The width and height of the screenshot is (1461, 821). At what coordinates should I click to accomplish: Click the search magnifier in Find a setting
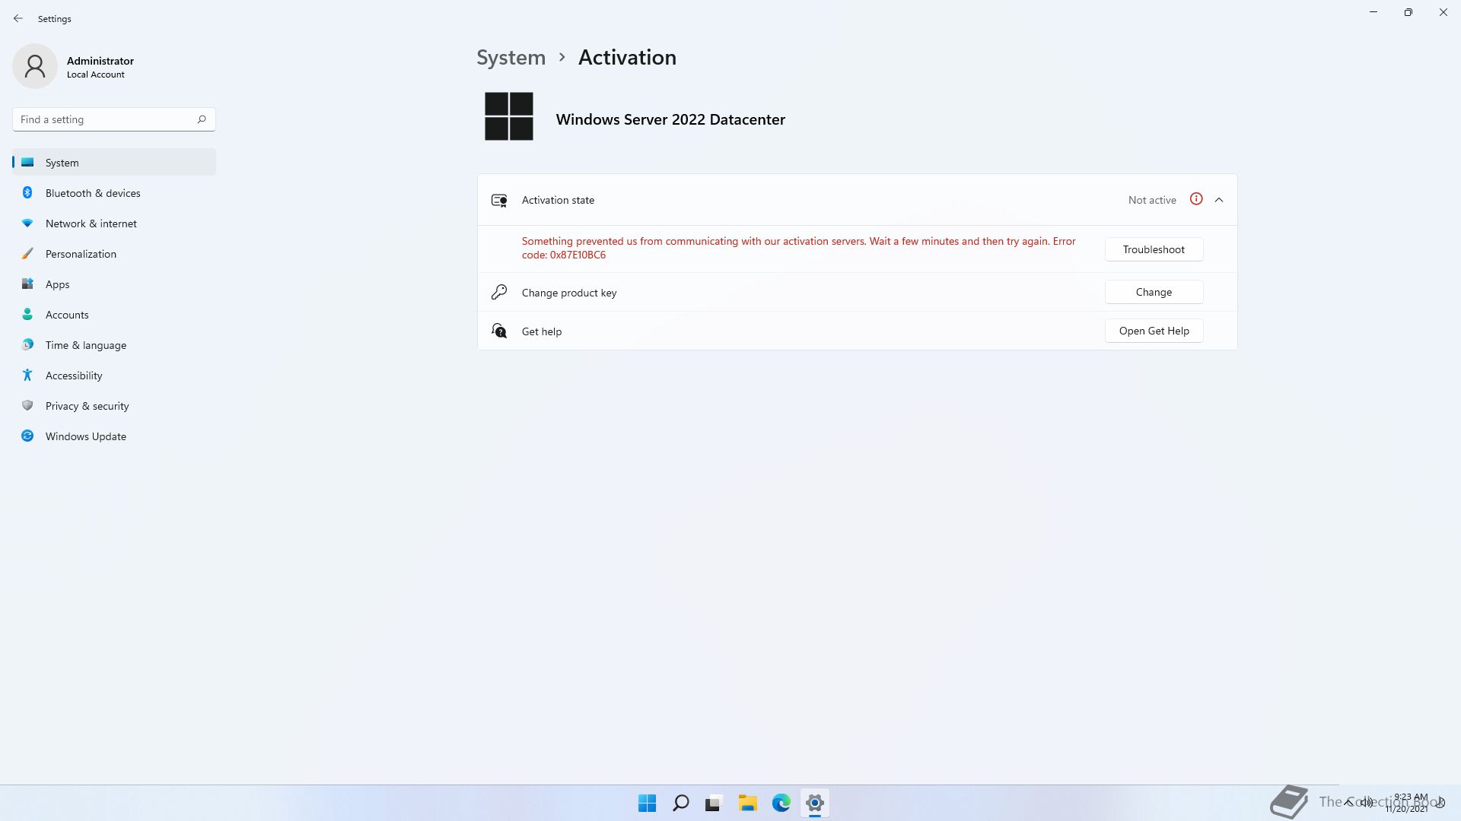(202, 119)
